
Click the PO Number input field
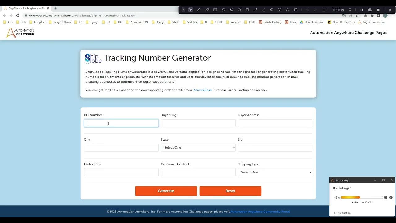(121, 123)
